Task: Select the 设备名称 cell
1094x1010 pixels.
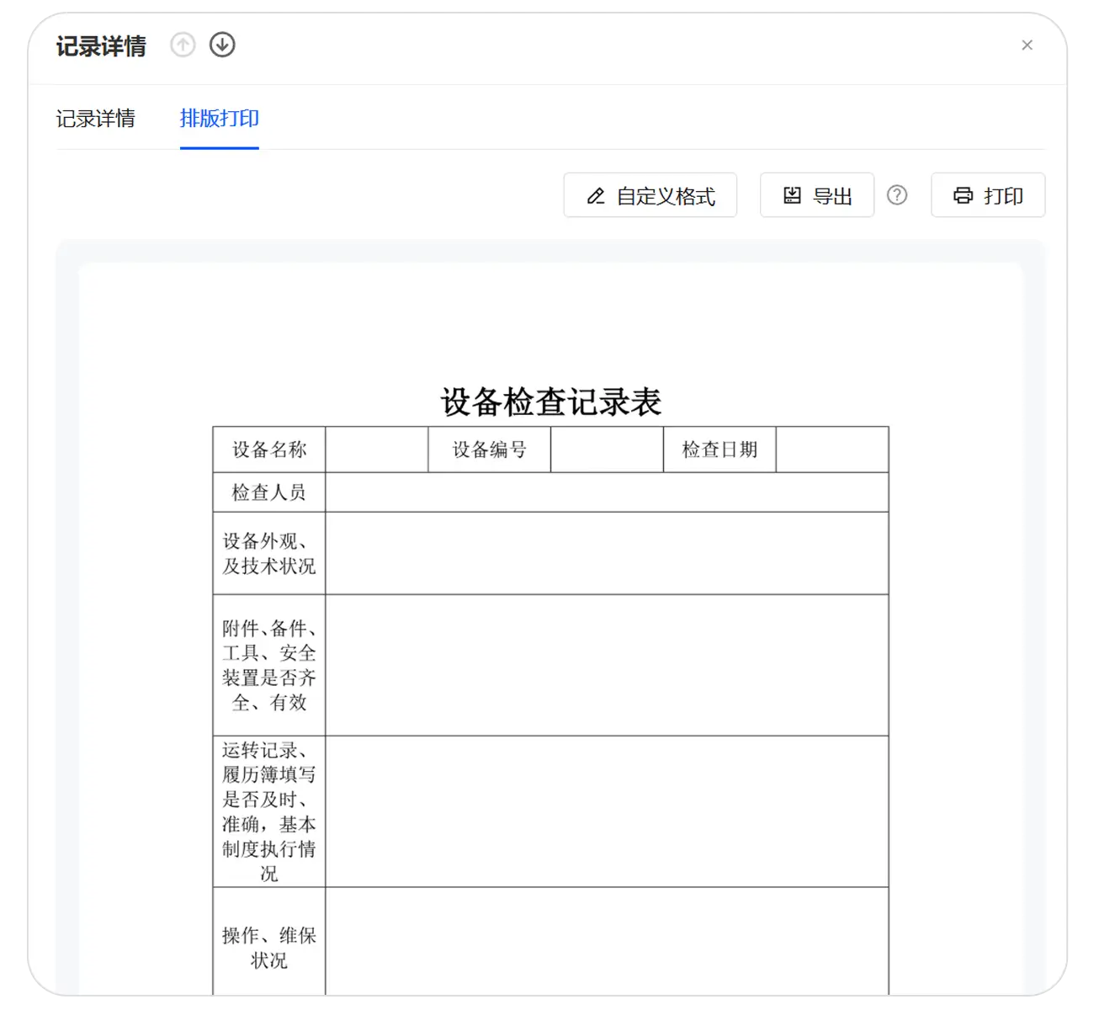Action: pyautogui.click(x=269, y=449)
